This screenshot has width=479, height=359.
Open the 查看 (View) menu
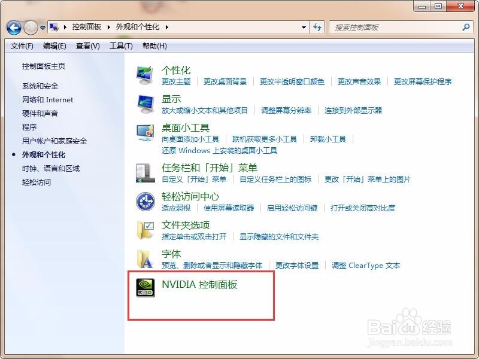coord(86,45)
